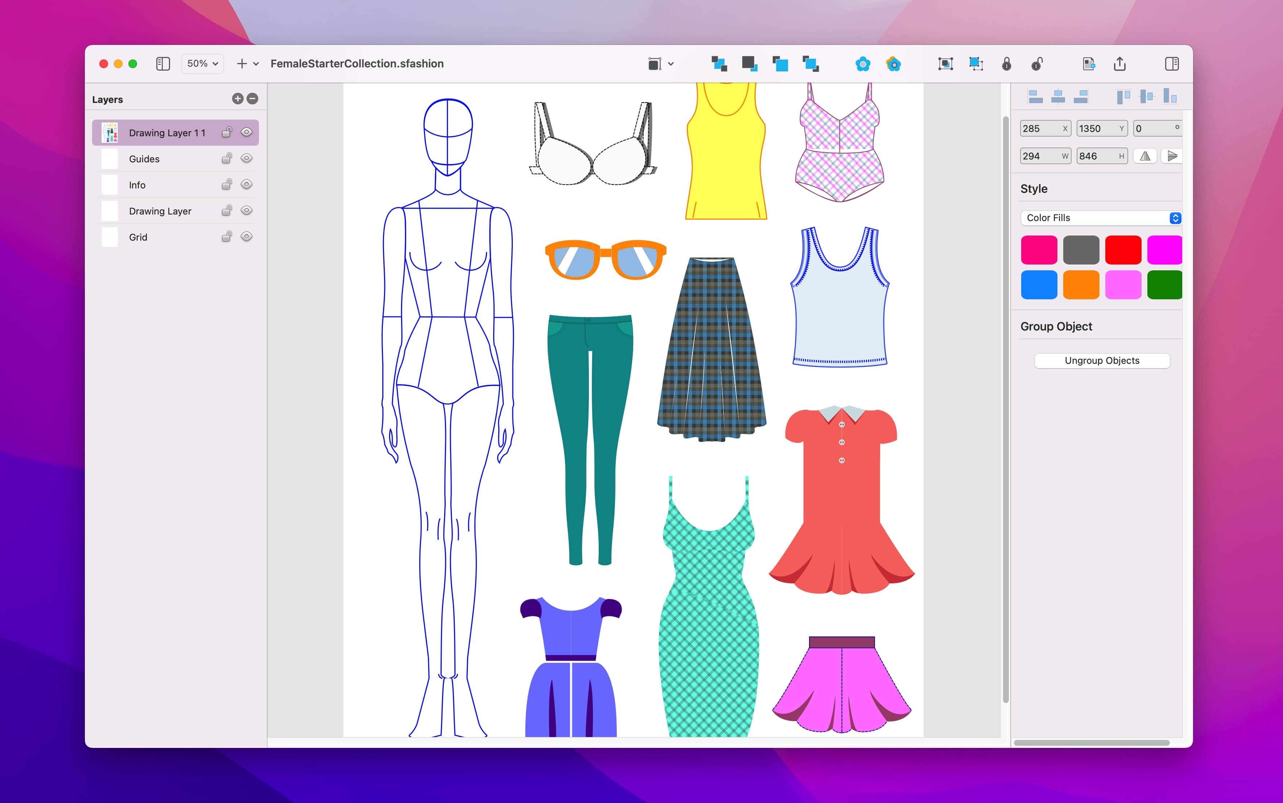1283x803 pixels.
Task: Click the bring to front arrangement icon
Action: 780,64
